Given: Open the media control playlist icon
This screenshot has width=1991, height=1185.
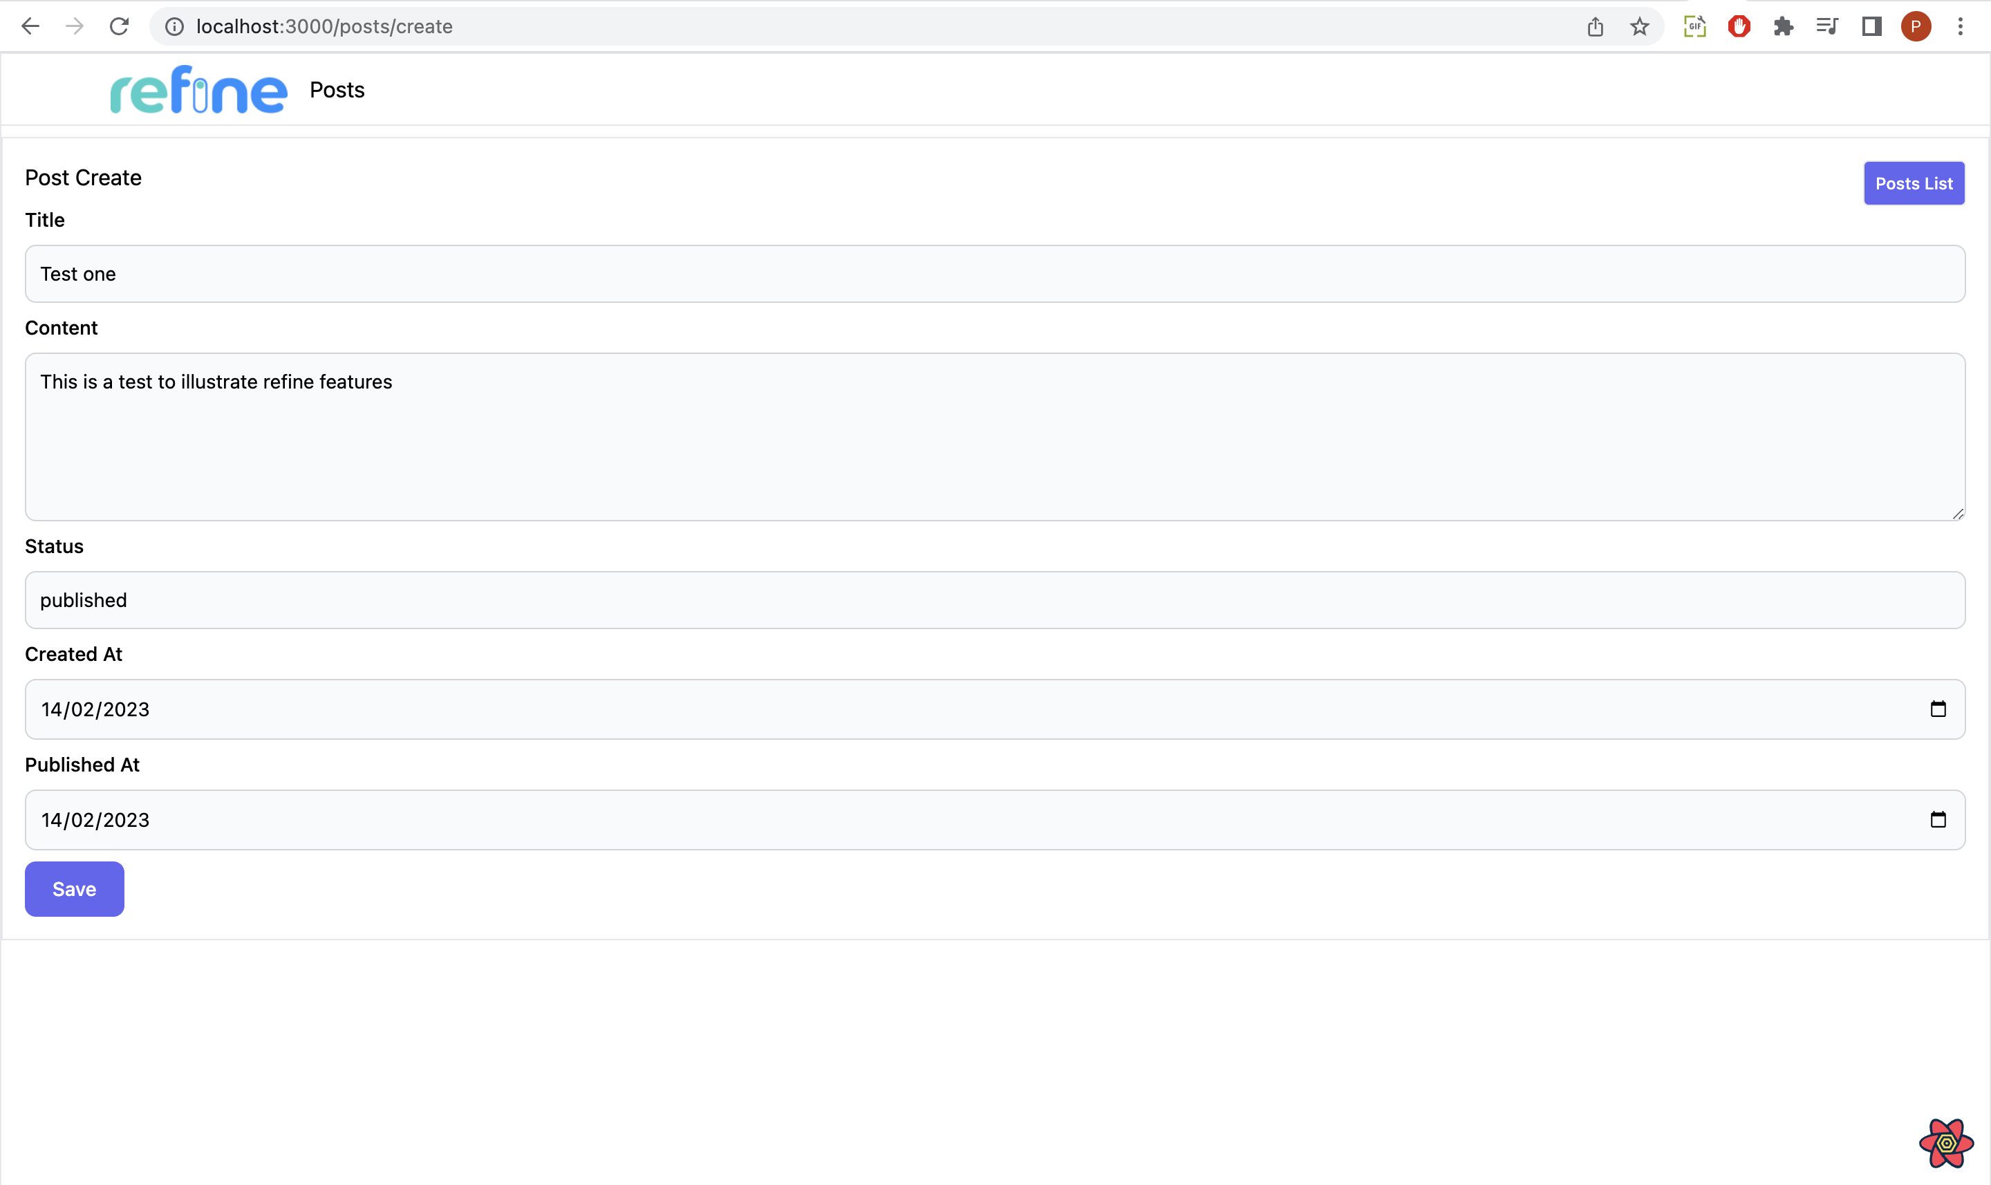Looking at the screenshot, I should click(1827, 26).
